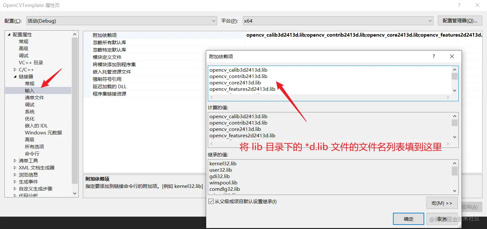The width and height of the screenshot is (487, 229).
Task: Expand the C/C++ tree node
Action: [15, 69]
